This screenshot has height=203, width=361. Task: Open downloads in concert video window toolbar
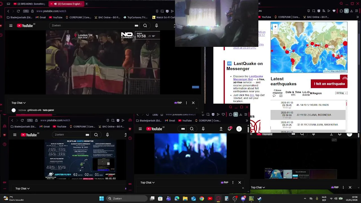pyautogui.click(x=241, y=114)
